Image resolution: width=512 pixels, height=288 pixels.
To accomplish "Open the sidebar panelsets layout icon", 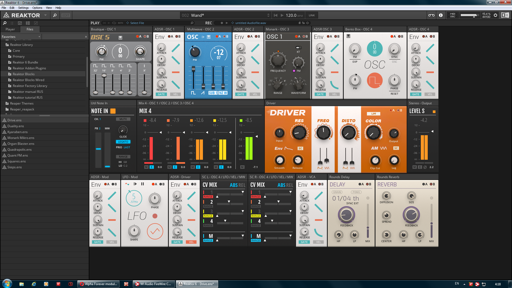I will pos(28,23).
